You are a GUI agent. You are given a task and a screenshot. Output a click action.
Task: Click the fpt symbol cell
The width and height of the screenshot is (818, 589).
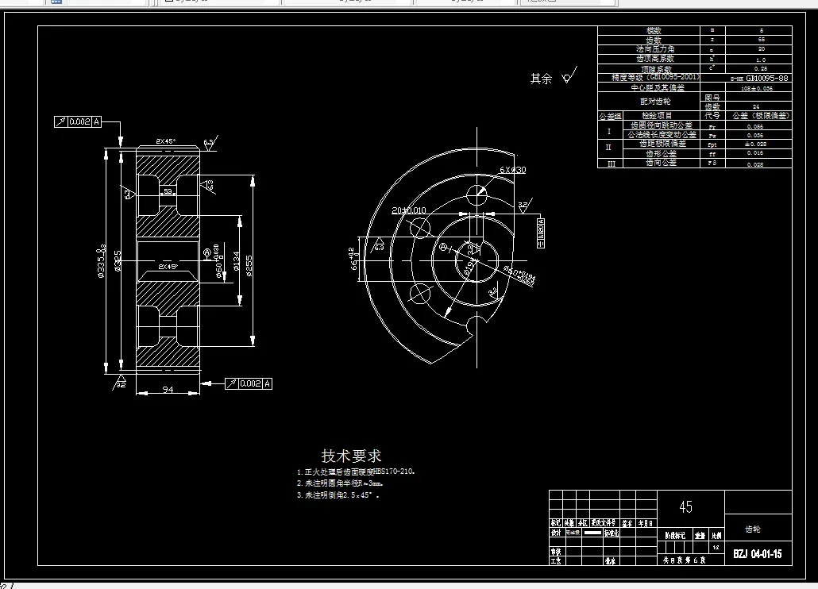pos(712,144)
